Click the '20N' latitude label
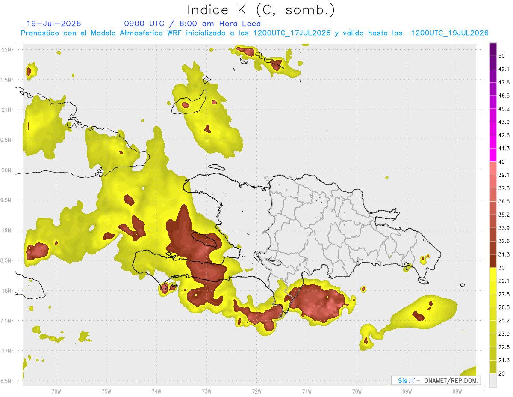Screen dimensions: 513x397 pos(6,170)
